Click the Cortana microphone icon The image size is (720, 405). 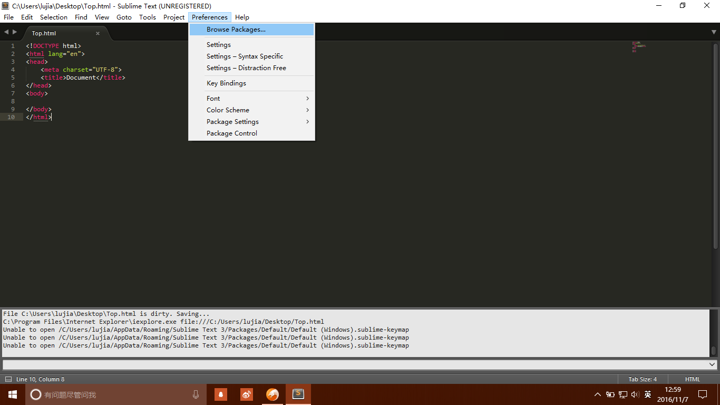196,394
